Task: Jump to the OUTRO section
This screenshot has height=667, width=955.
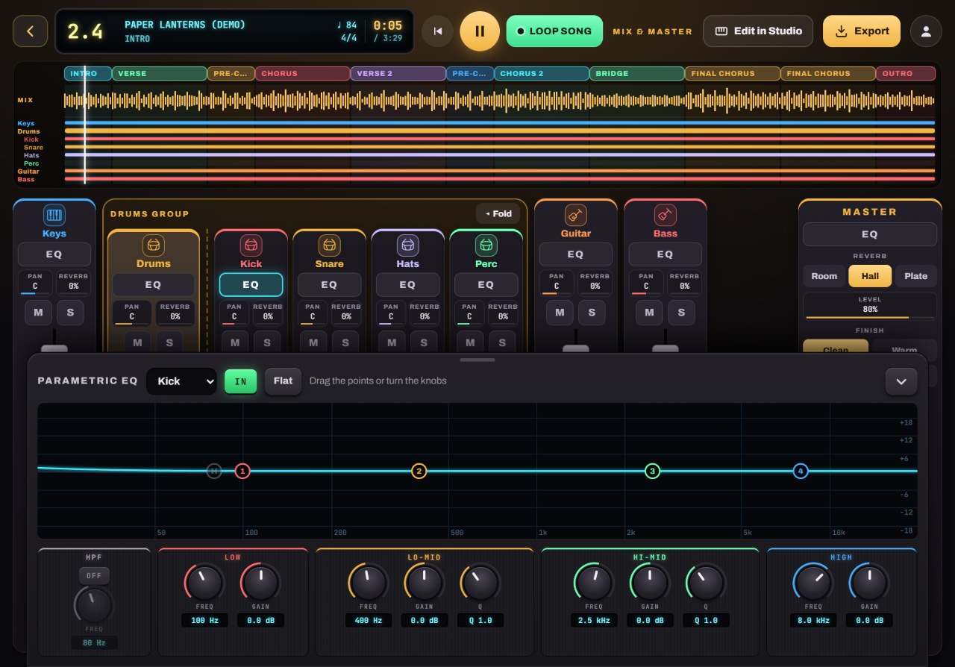Action: [906, 73]
